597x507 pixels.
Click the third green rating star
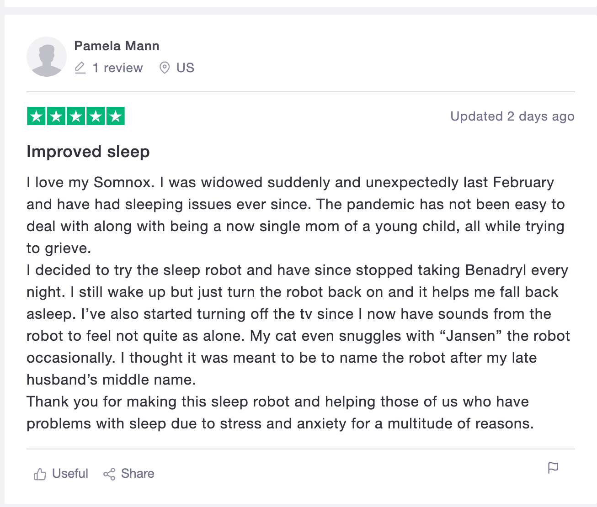(x=76, y=116)
